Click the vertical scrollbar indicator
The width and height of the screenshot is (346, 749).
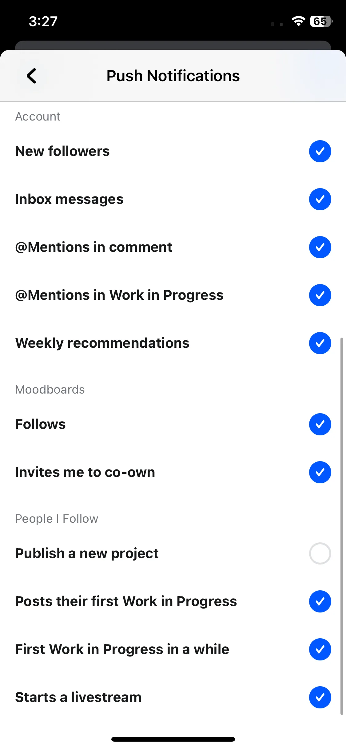click(x=342, y=526)
